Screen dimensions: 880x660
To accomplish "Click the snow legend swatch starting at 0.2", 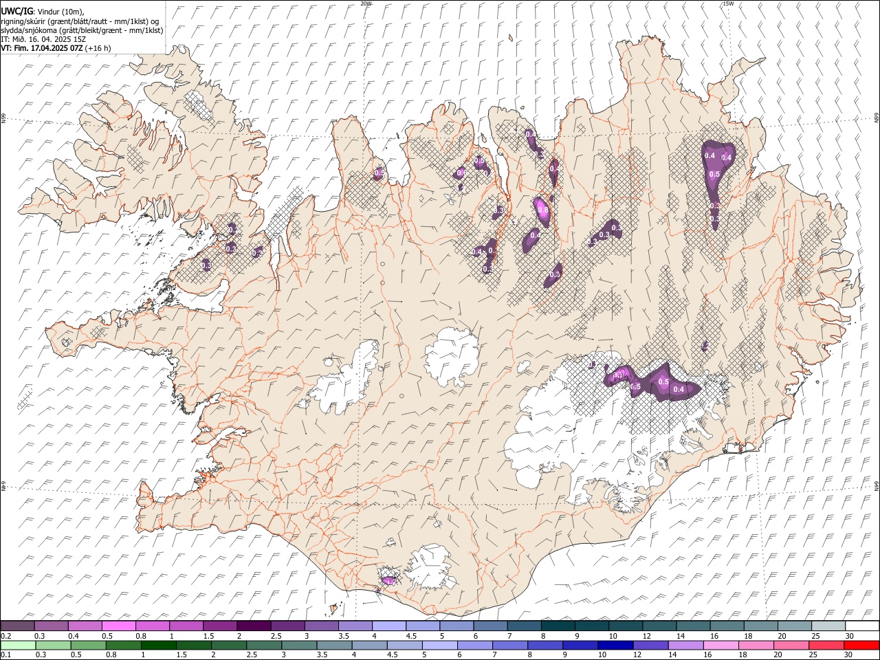I will tap(17, 626).
